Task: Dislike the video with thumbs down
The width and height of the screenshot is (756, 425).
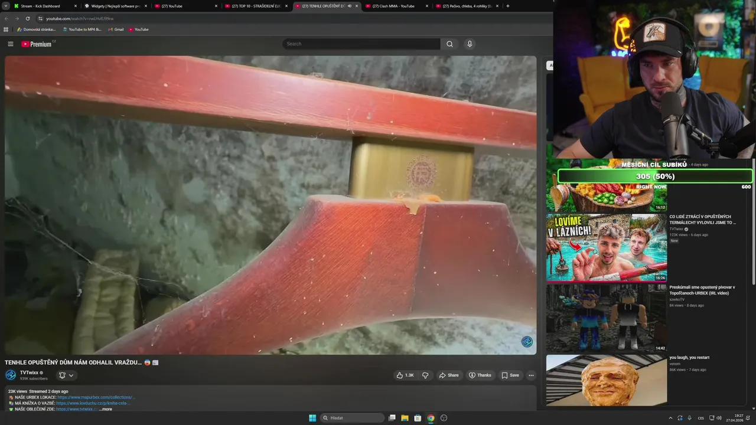Action: [x=425, y=375]
